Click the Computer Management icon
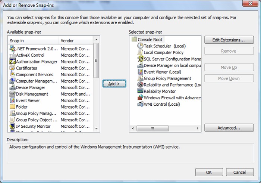 pos(12,81)
